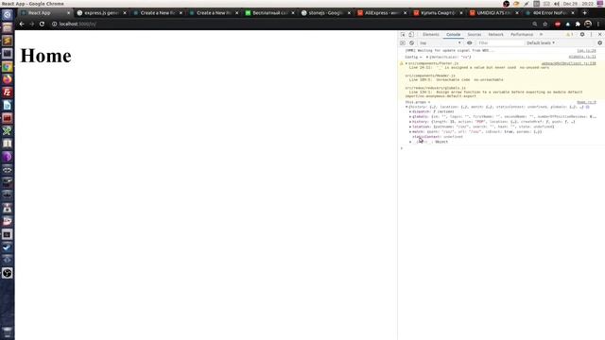Screen dimensions: 605x340
Task: Open the globals.js source link
Action: click(582, 57)
